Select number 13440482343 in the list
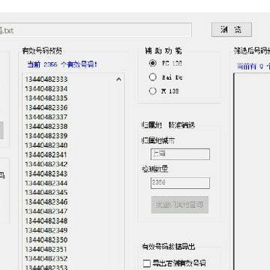The height and width of the screenshot is (270, 270). [46, 174]
